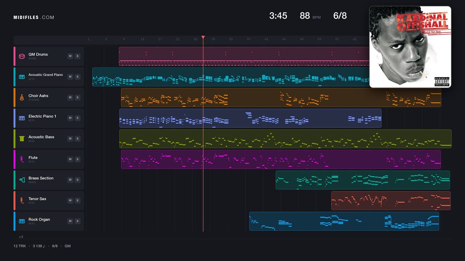Click the Kardinal Offishall album cover

pos(410,47)
